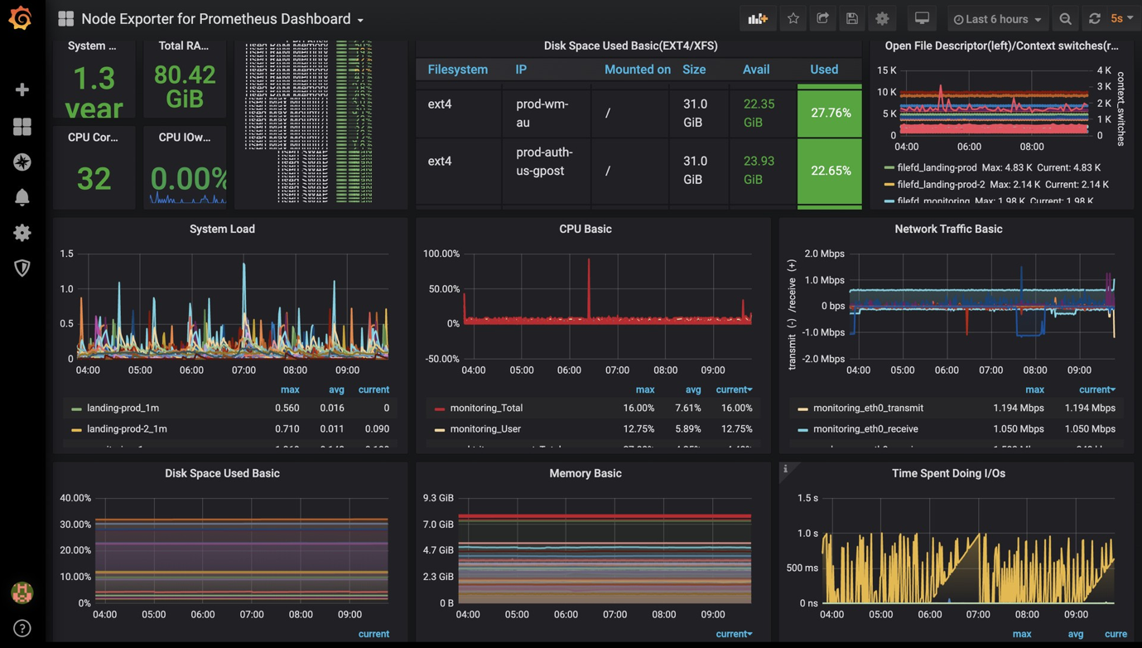This screenshot has width=1142, height=648.
Task: Open dashboard settings gear in top bar
Action: click(x=882, y=18)
